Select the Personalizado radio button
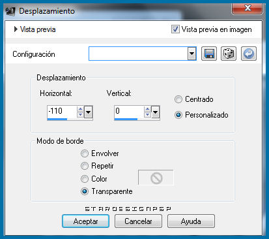269x239 pixels. [178, 115]
